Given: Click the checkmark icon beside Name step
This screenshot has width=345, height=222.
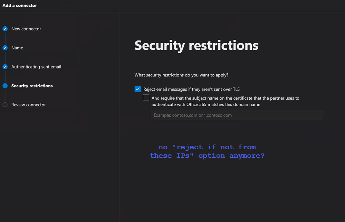Looking at the screenshot, I should pyautogui.click(x=5, y=48).
